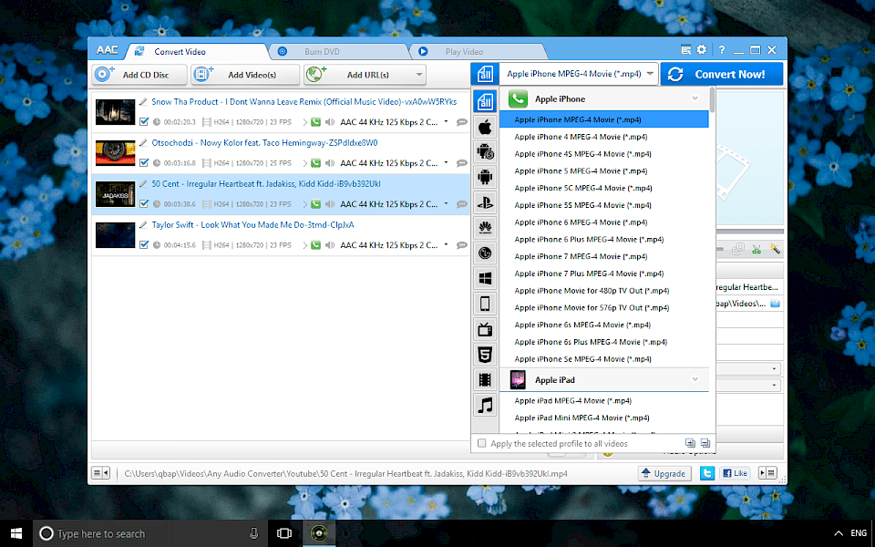
Task: Click the Add CD Disc button
Action: point(139,75)
